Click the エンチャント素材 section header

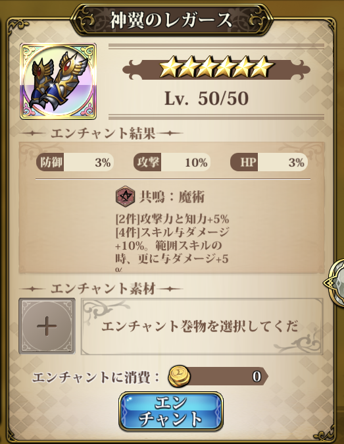103,289
